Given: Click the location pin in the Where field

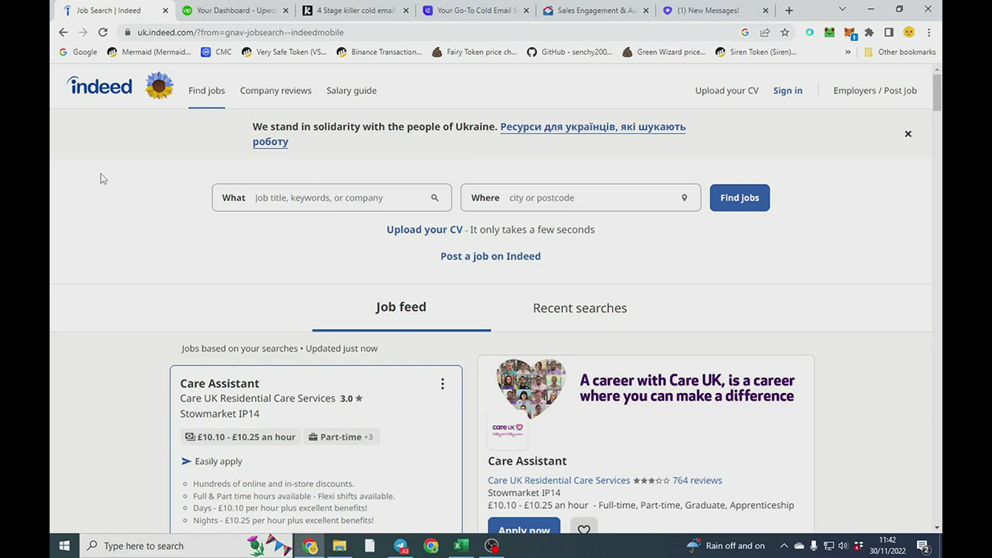Looking at the screenshot, I should (x=684, y=197).
